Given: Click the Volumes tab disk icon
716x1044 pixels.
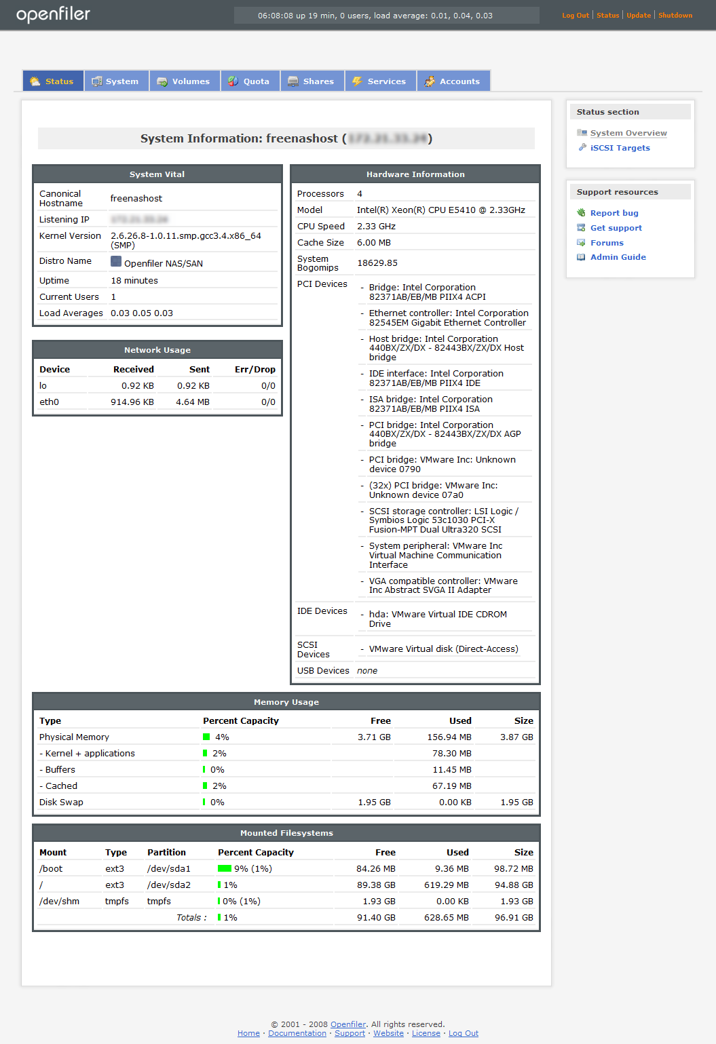Looking at the screenshot, I should click(x=162, y=81).
